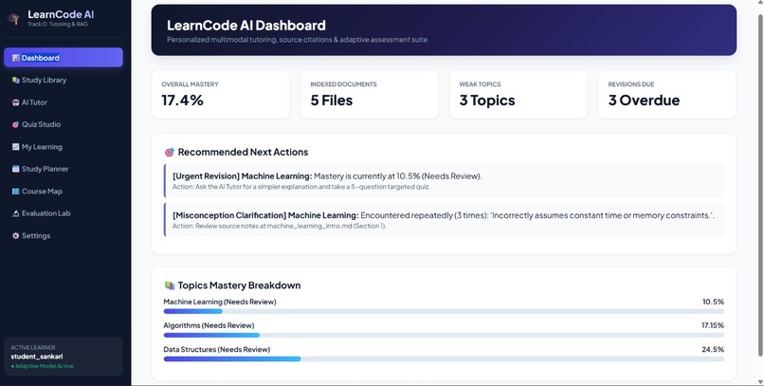This screenshot has height=386, width=764.
Task: Click target icon beside Recommended Next Actions
Action: coord(169,152)
